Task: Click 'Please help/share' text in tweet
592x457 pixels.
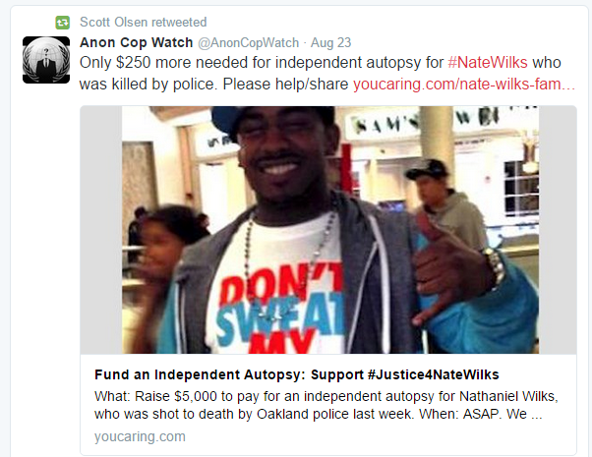Action: [x=285, y=85]
